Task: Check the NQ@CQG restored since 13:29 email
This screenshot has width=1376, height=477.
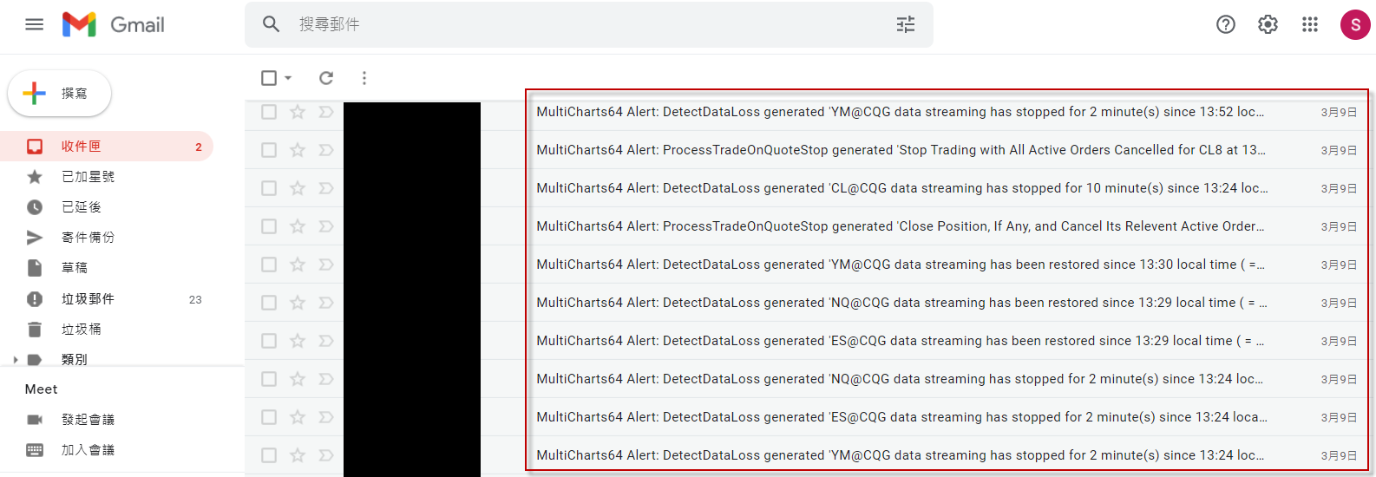Action: pos(269,303)
